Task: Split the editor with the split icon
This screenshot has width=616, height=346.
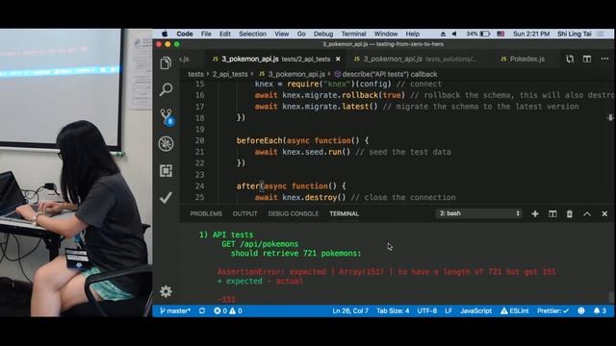Action: [587, 59]
